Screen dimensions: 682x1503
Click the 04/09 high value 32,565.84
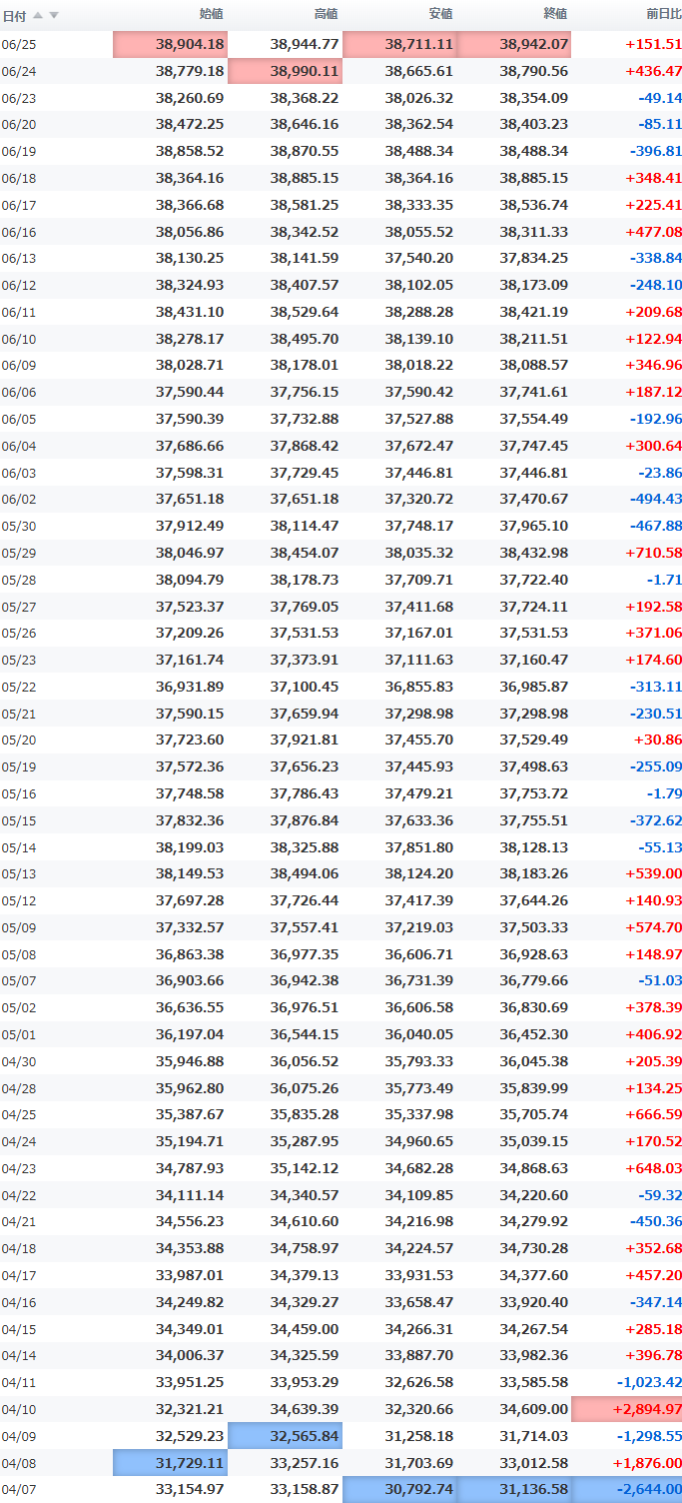coord(285,1436)
